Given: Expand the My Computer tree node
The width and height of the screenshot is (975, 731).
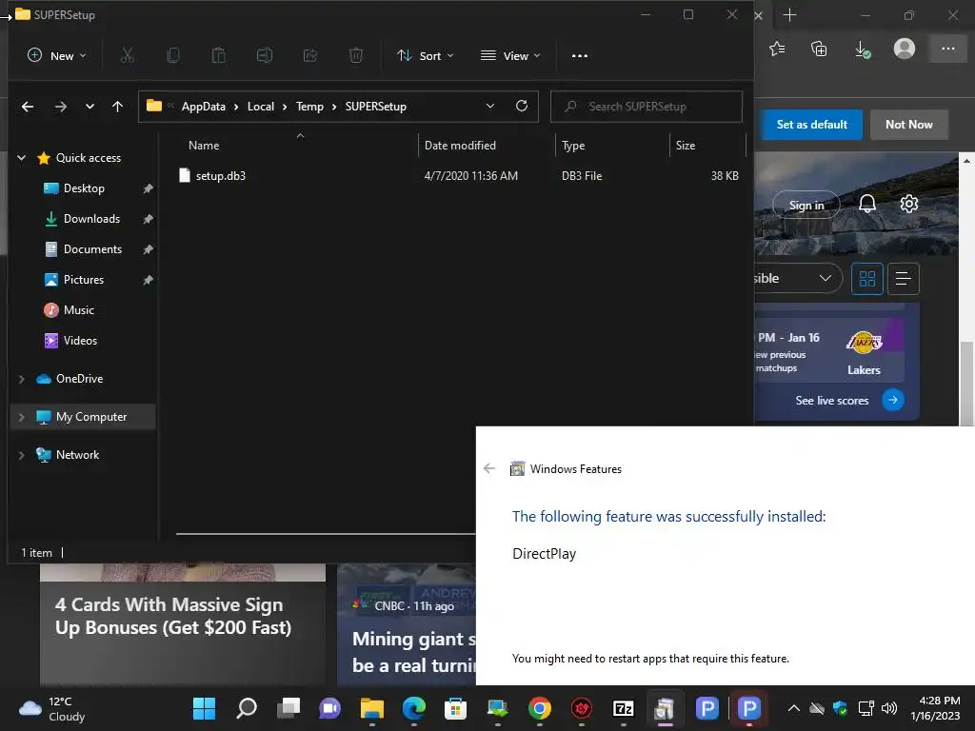Looking at the screenshot, I should tap(21, 417).
